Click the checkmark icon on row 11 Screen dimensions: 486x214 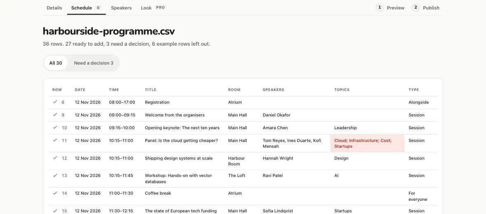[55, 140]
